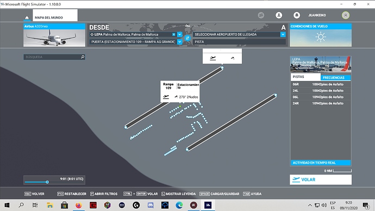The width and height of the screenshot is (375, 211).
Task: Expand the arrival airport dropdown
Action: tap(283, 34)
